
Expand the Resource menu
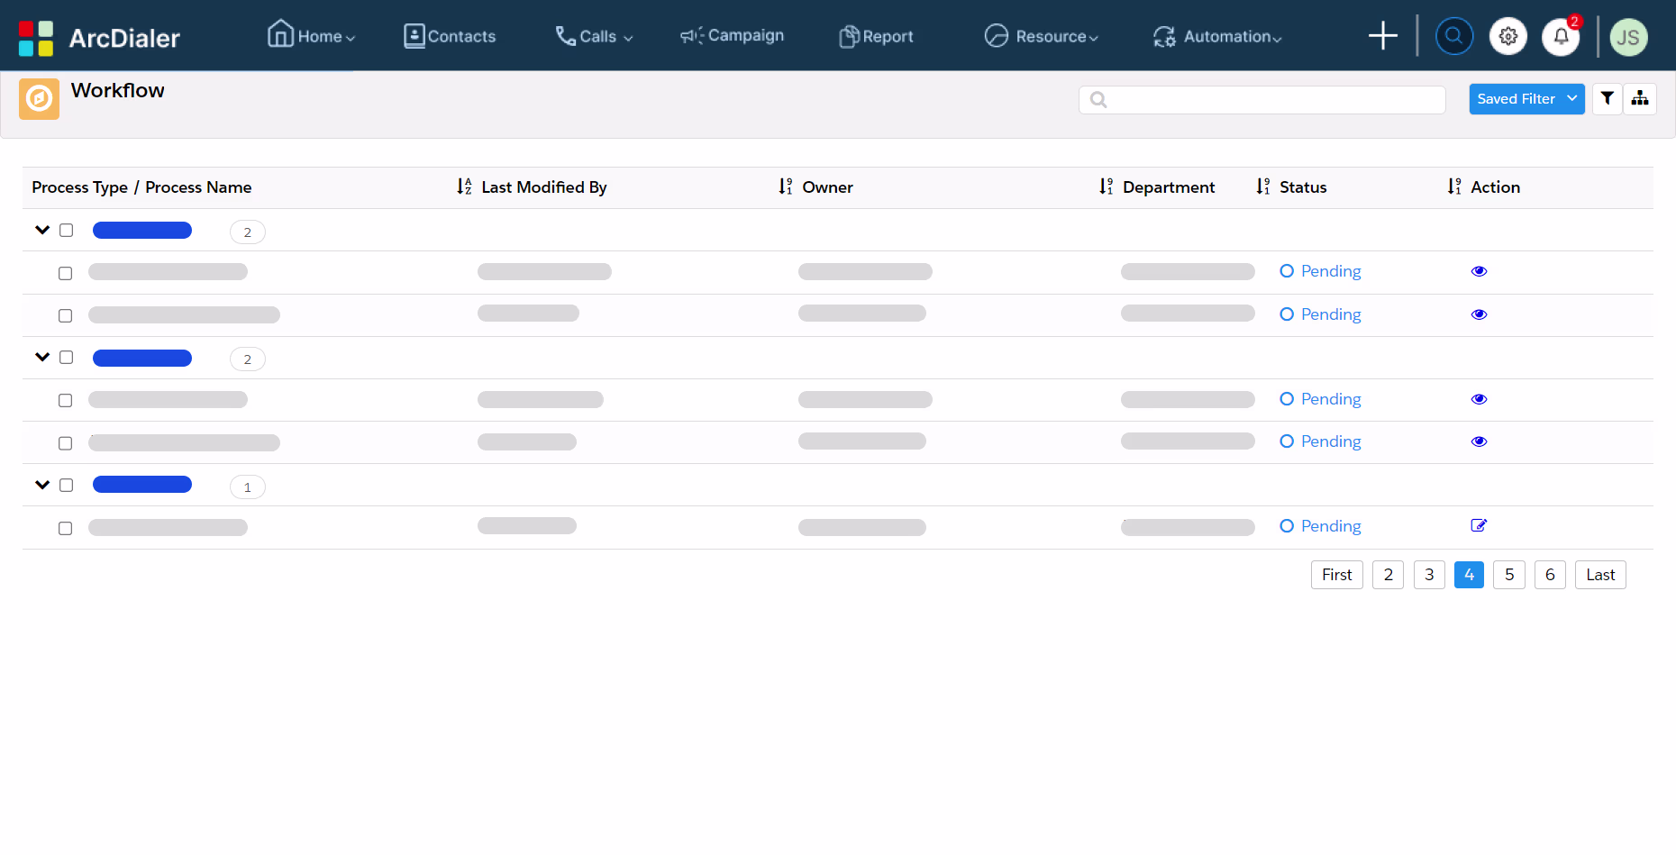(1041, 36)
